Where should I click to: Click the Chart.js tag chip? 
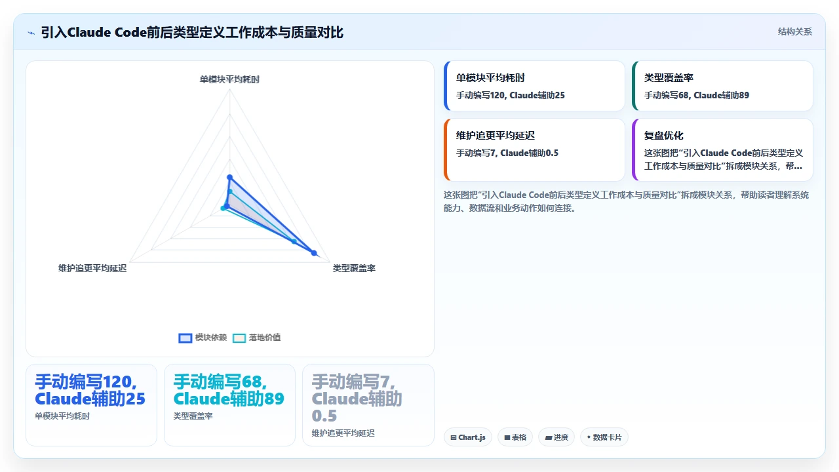468,437
